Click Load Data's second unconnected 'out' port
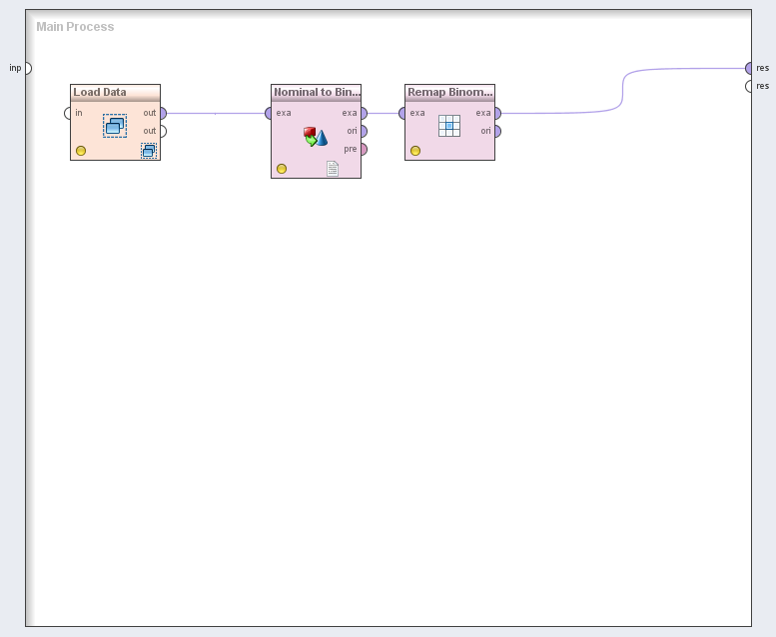Viewport: 776px width, 637px height. point(162,131)
